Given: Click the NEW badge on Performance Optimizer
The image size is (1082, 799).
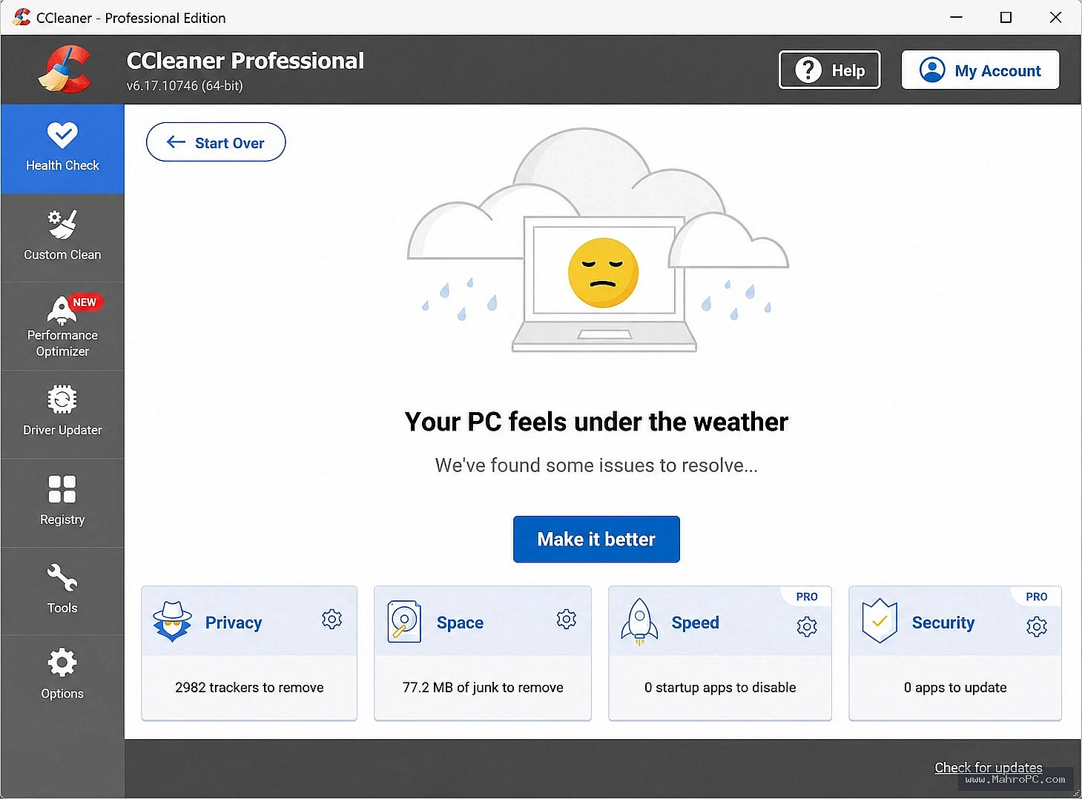Looking at the screenshot, I should 85,302.
